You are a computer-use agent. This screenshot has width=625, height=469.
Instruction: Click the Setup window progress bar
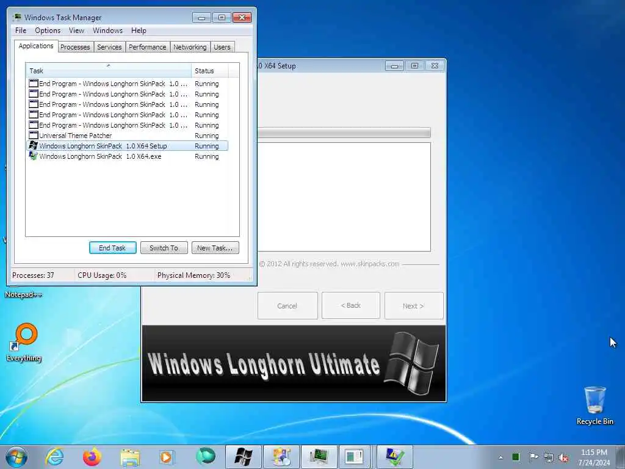pyautogui.click(x=344, y=133)
